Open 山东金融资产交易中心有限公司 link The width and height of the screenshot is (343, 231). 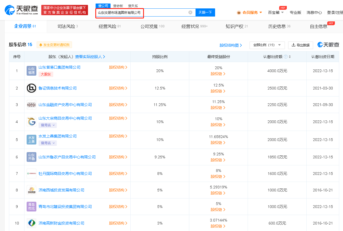tap(65, 105)
